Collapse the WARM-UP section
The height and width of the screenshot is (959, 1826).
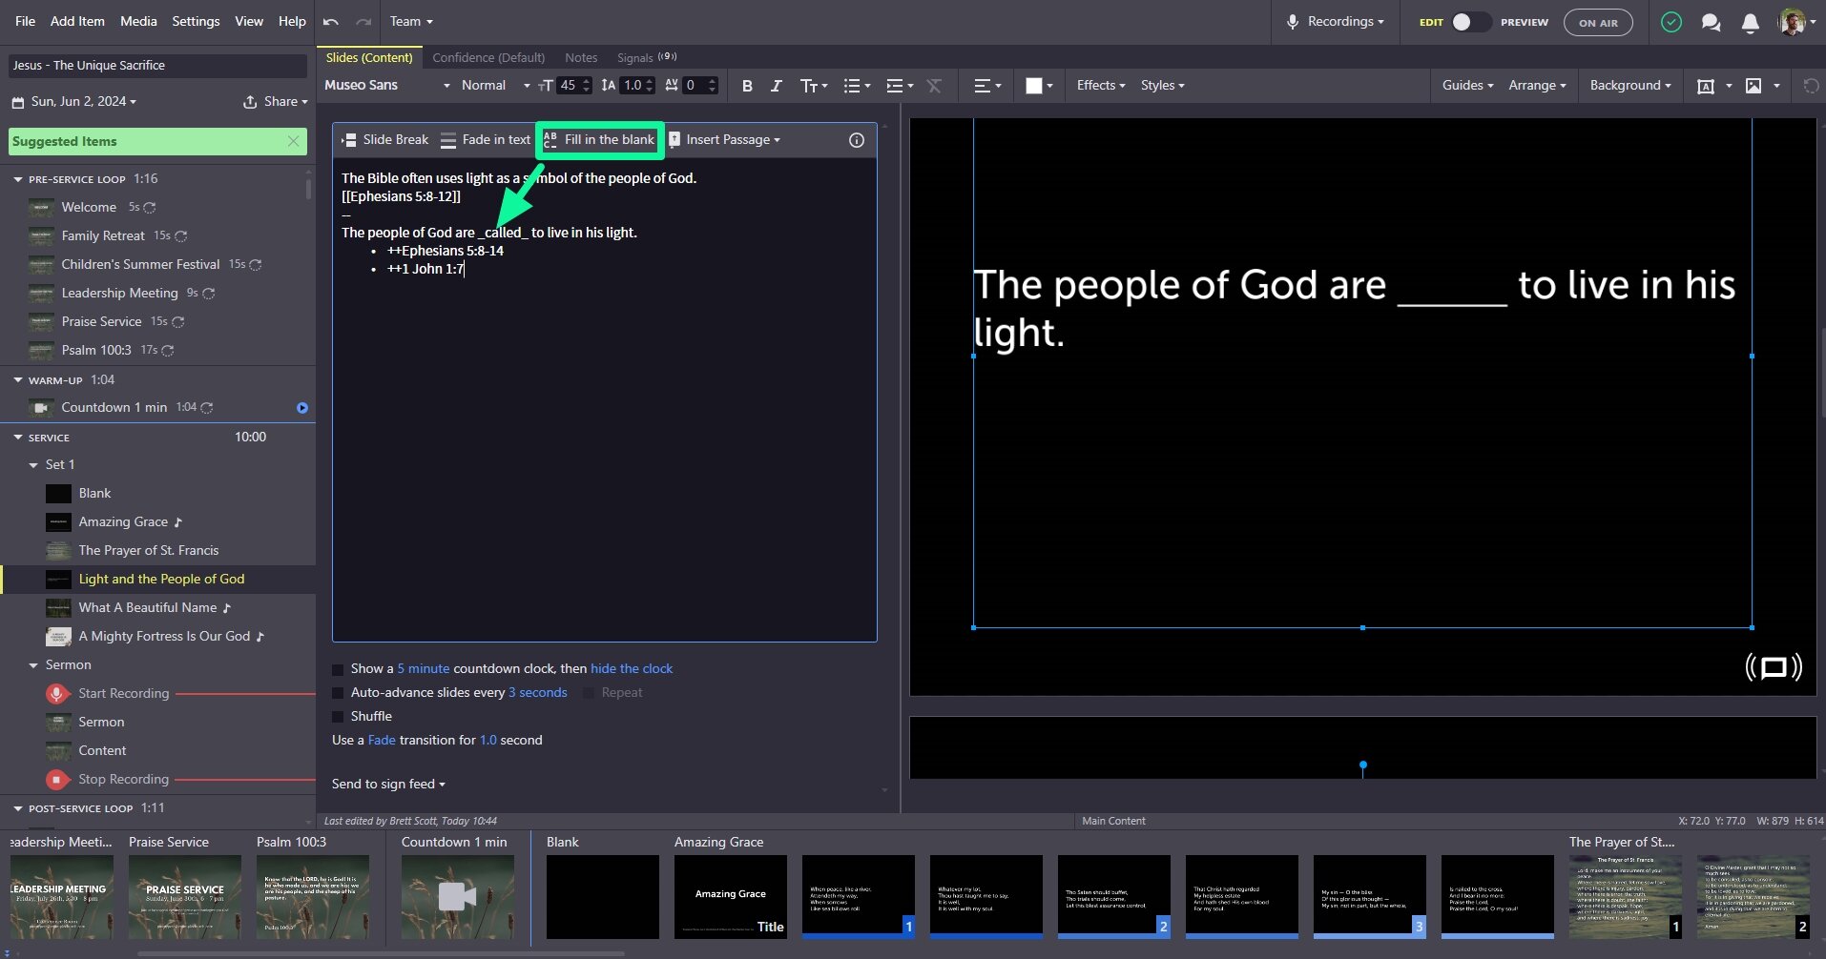(x=17, y=380)
